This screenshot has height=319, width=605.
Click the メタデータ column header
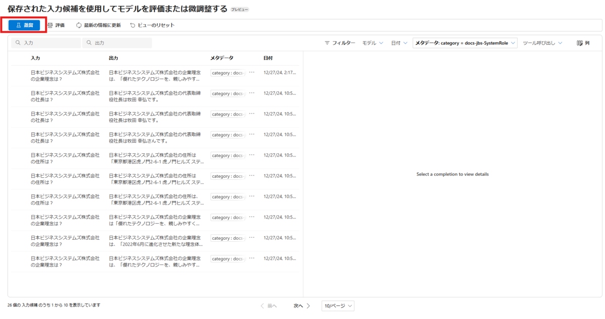click(221, 58)
